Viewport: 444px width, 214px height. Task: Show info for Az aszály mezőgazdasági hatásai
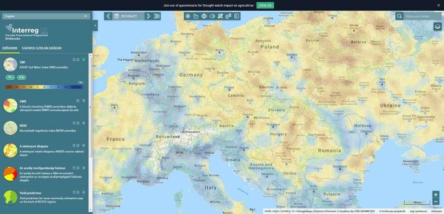[78, 168]
